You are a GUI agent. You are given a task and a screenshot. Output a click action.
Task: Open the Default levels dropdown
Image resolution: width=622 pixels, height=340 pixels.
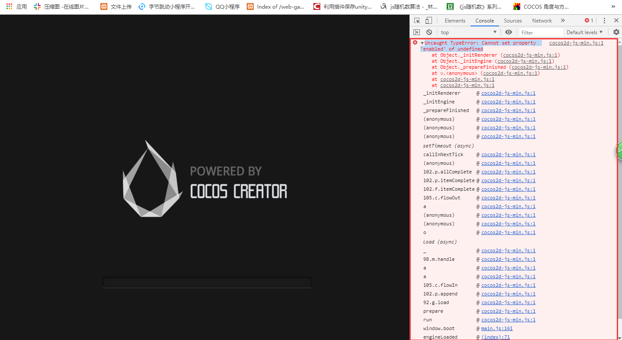[x=584, y=32]
